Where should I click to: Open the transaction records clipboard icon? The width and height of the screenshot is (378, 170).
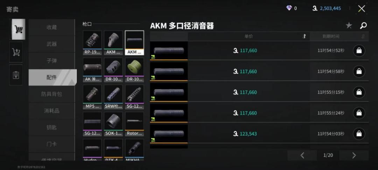point(16,75)
